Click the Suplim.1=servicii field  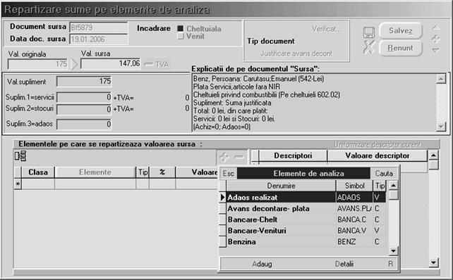click(x=84, y=97)
